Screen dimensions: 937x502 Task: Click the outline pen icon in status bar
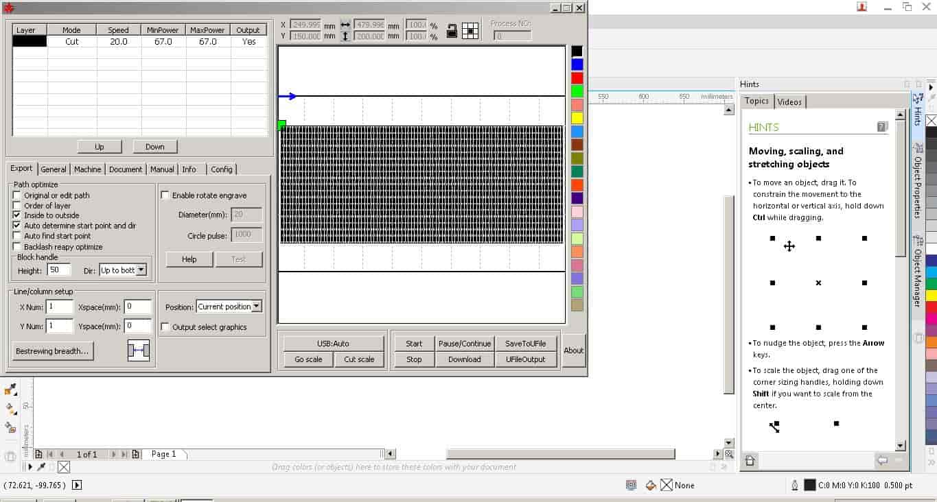point(794,485)
